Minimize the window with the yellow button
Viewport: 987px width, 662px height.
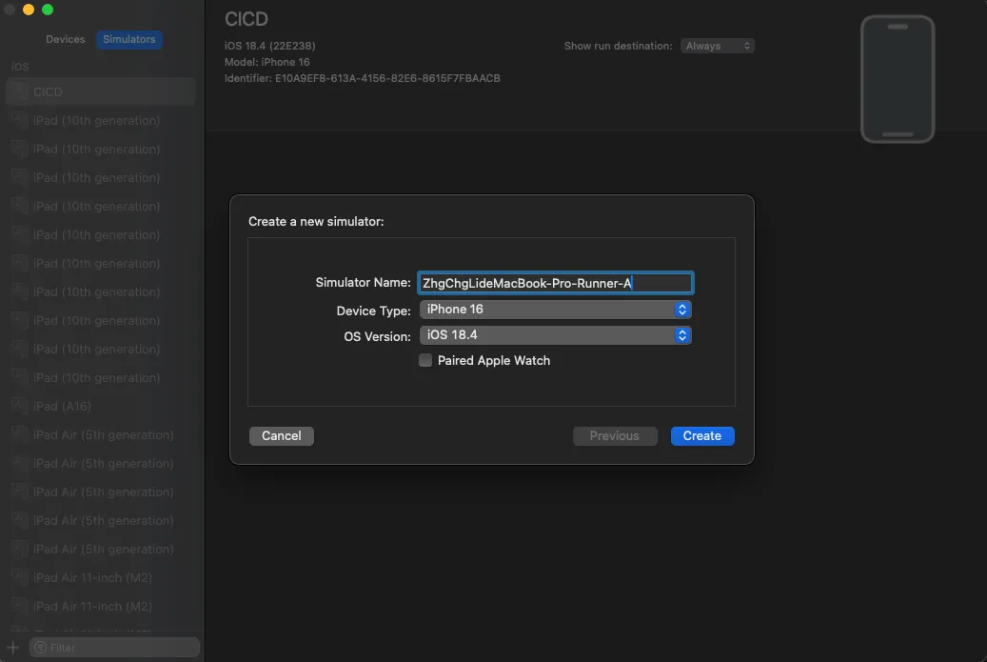pos(29,10)
